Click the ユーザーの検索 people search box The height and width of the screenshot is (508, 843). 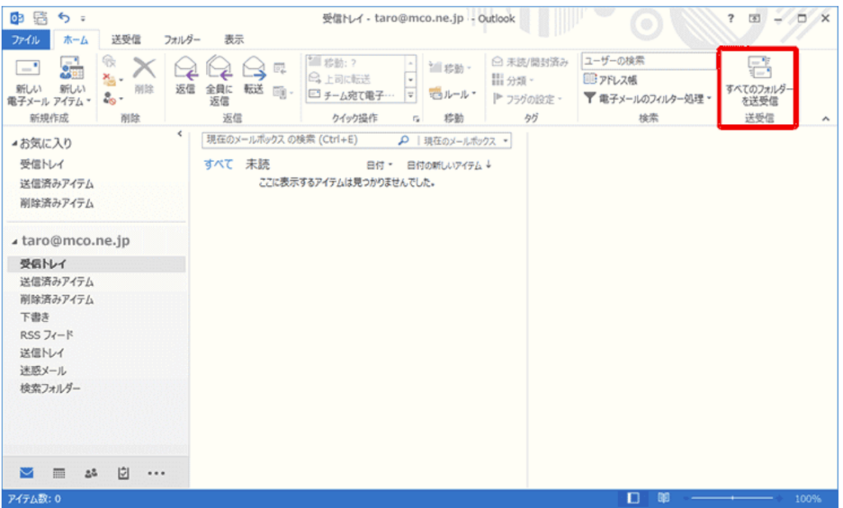(x=649, y=61)
